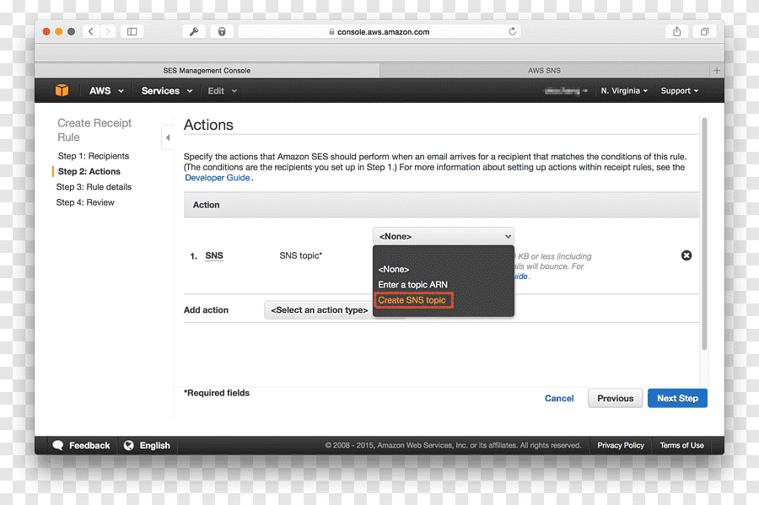The width and height of the screenshot is (759, 505).
Task: Switch to the AWS SNS browser tab
Action: (x=544, y=71)
